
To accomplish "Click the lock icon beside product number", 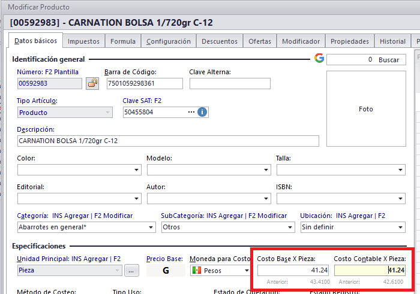I will click(x=92, y=83).
